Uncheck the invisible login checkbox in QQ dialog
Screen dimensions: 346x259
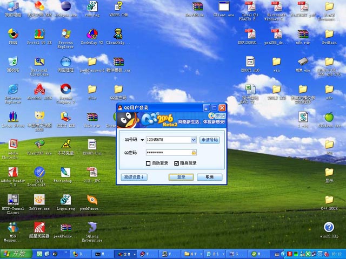coord(176,163)
